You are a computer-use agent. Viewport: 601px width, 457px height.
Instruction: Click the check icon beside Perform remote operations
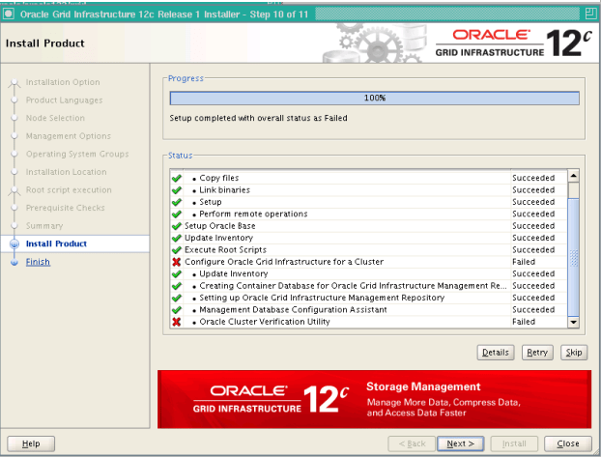point(176,214)
